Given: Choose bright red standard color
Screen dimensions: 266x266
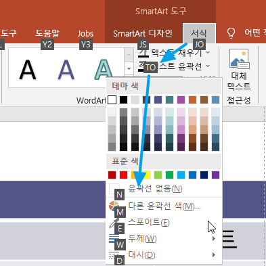Looking at the screenshot, I should [123, 175].
